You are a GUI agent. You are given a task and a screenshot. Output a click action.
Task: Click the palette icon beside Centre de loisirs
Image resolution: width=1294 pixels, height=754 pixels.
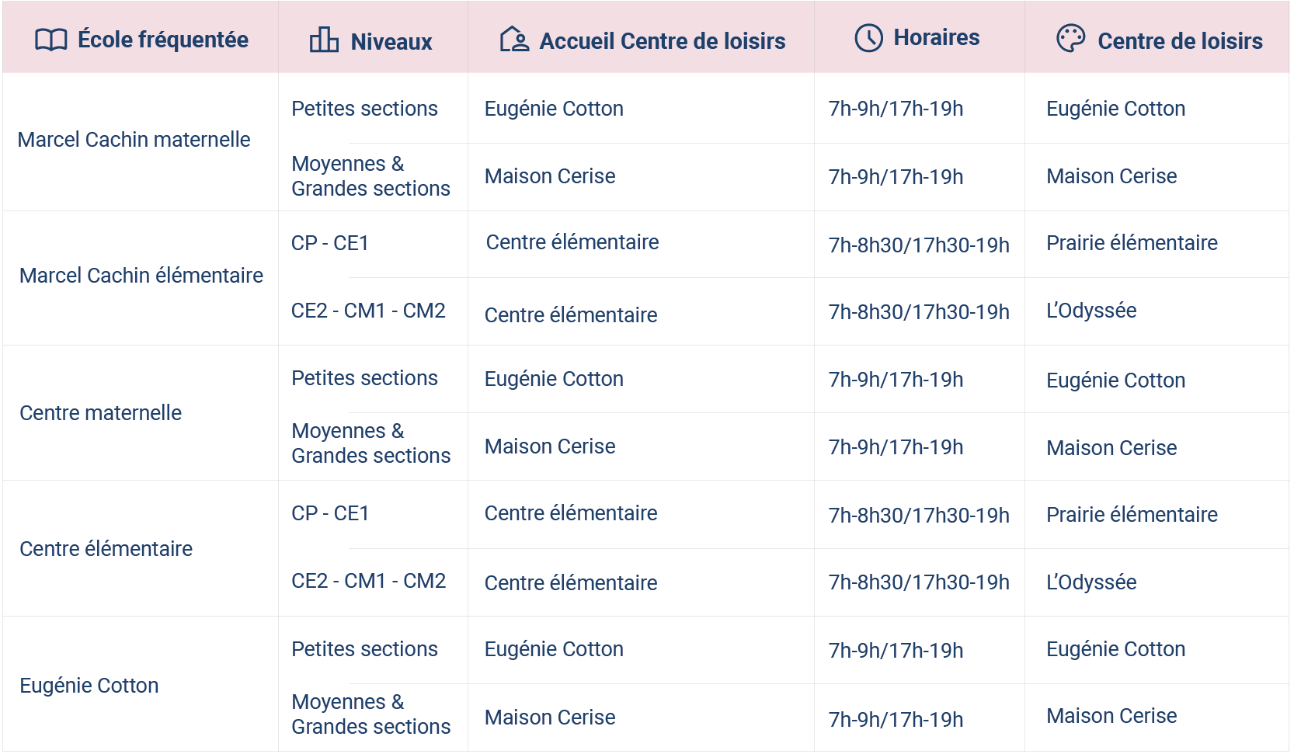click(1070, 38)
